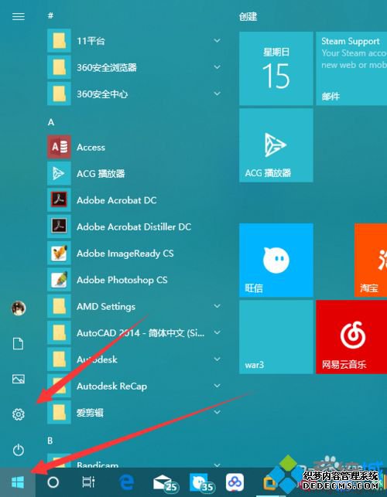Open the 网易云音乐 tile

pyautogui.click(x=351, y=337)
